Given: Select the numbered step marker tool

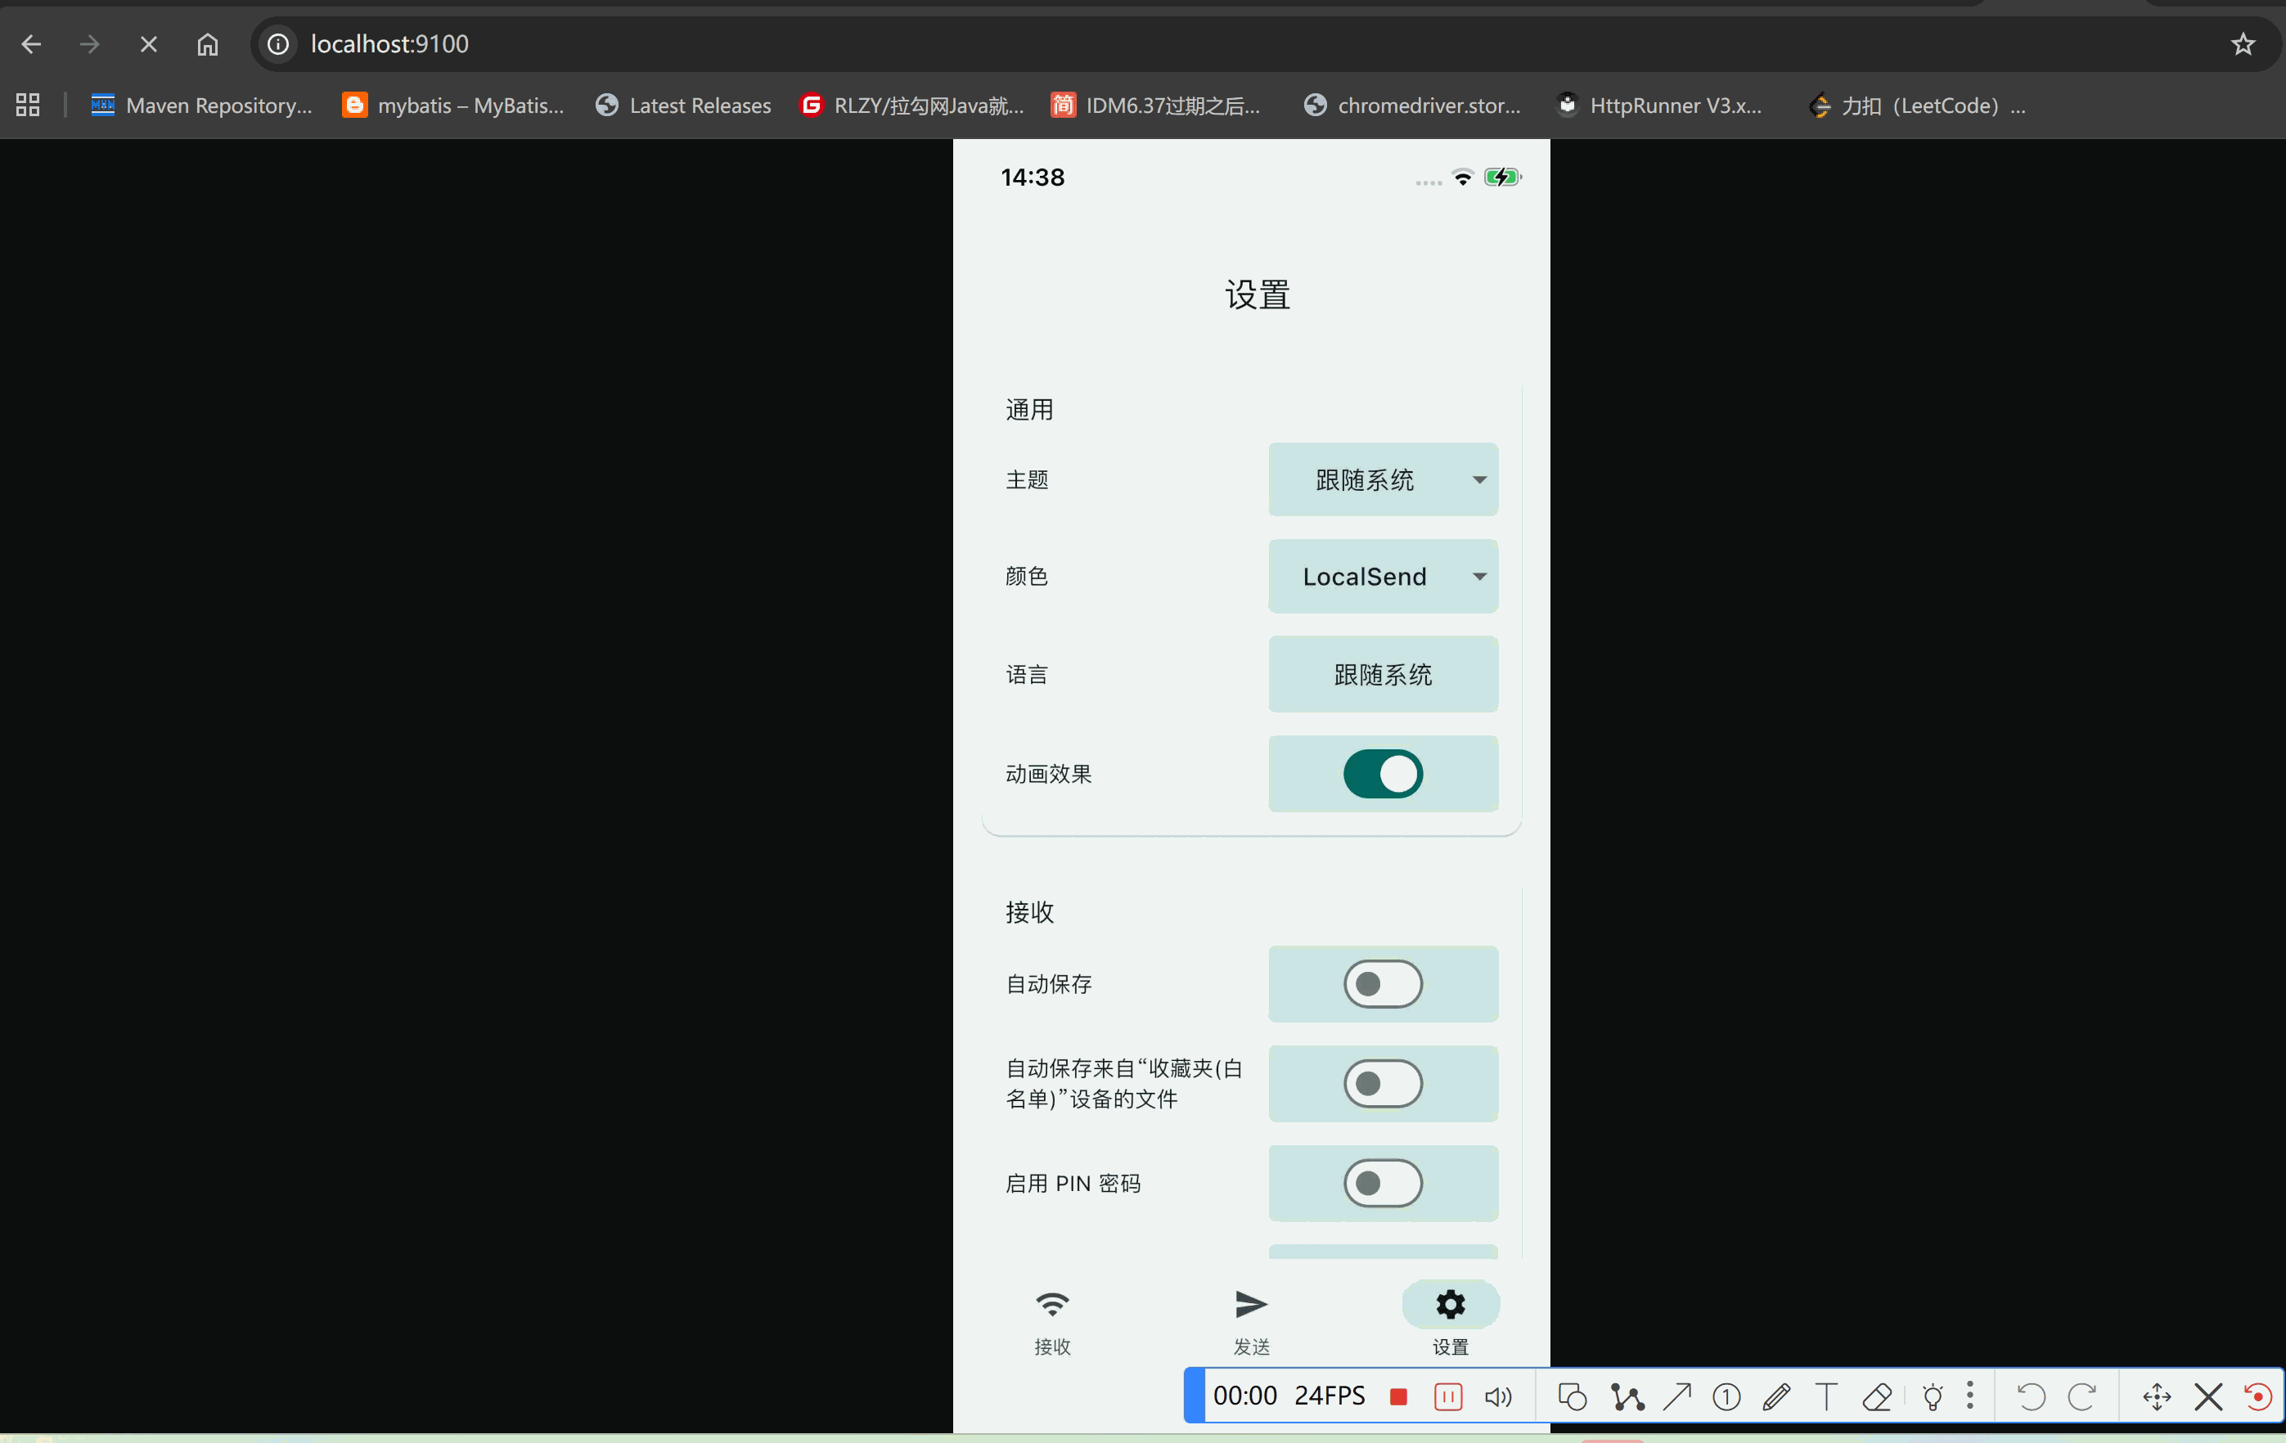Looking at the screenshot, I should [1726, 1396].
